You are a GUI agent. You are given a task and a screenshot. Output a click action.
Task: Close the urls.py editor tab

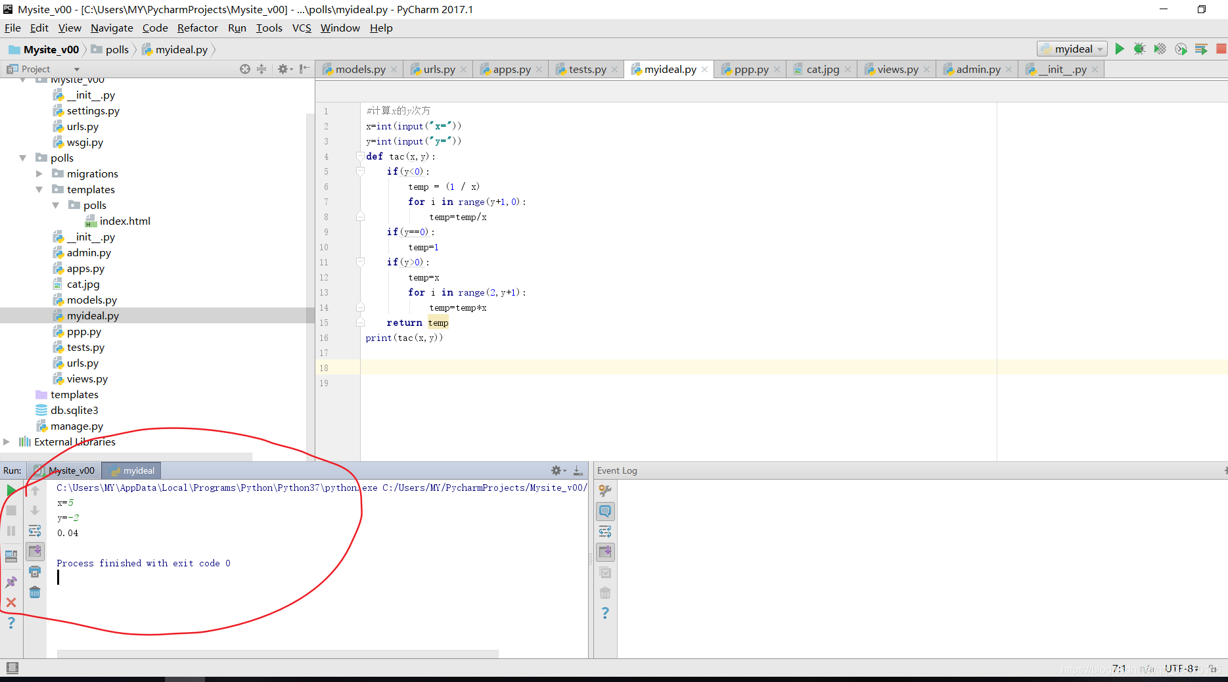(x=463, y=69)
